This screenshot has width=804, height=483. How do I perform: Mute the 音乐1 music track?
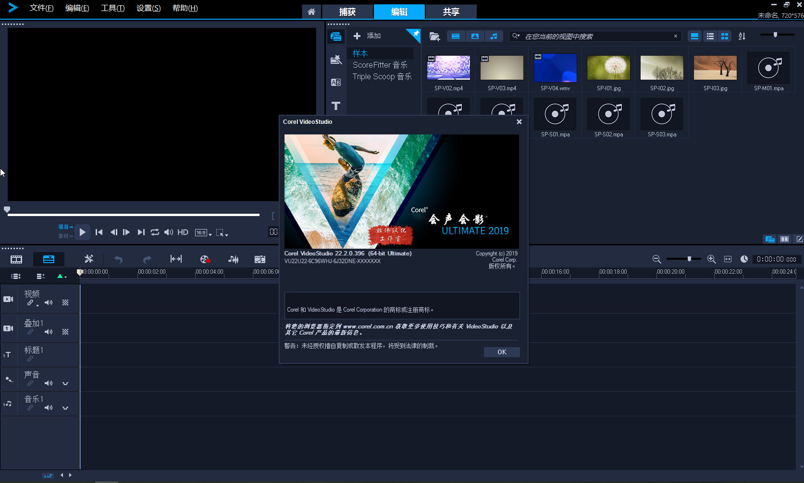[x=49, y=408]
